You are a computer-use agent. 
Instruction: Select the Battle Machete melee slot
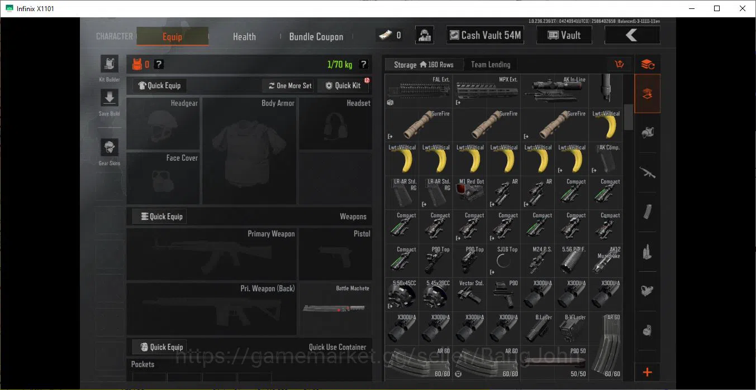[335, 309]
